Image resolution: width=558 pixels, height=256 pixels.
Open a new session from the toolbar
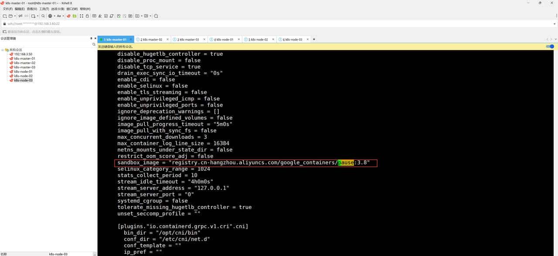(4, 16)
